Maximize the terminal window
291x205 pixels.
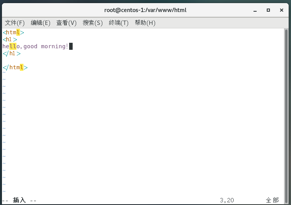pyautogui.click(x=268, y=10)
